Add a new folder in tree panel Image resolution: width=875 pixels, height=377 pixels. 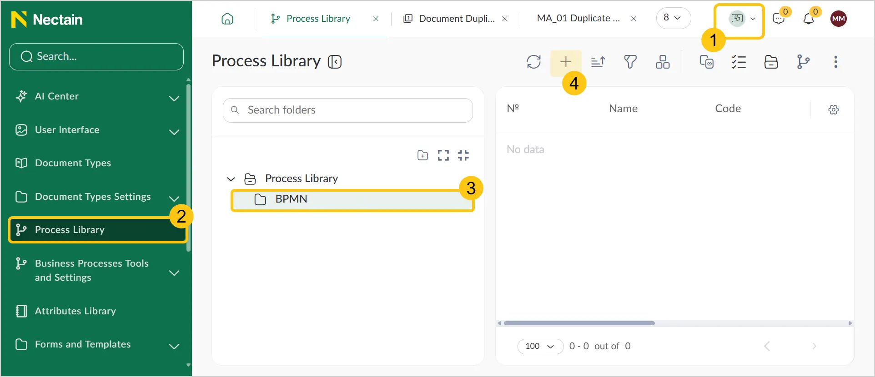[x=422, y=155]
